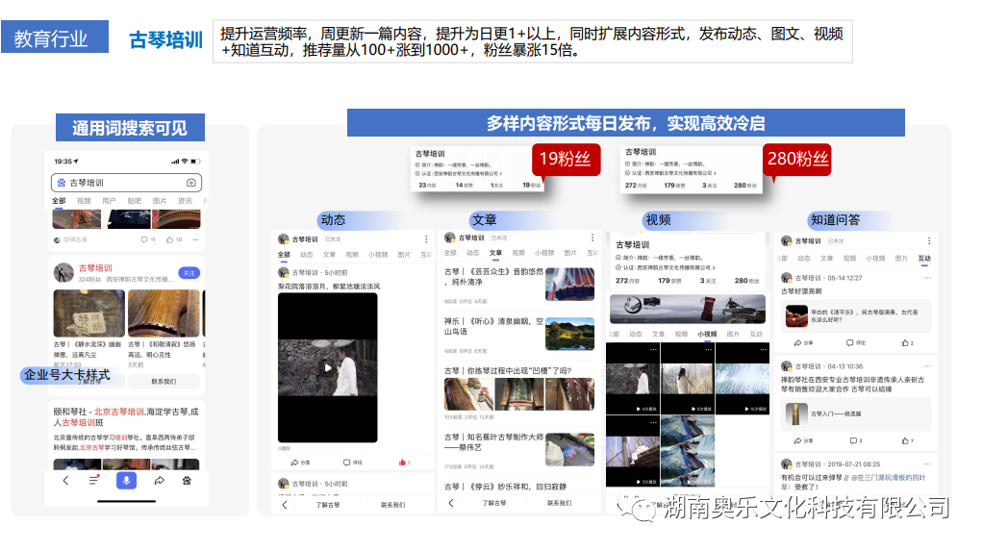
Task: Open the three-dot menu in the 动态 panel header
Action: tap(426, 239)
